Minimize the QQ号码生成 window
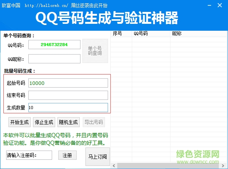This screenshot has width=228, height=169. click(209, 5)
